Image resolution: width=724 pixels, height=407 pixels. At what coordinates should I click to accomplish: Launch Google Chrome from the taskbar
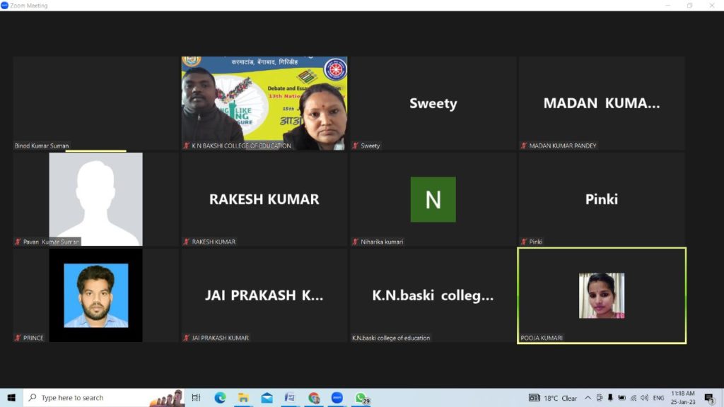pos(314,398)
